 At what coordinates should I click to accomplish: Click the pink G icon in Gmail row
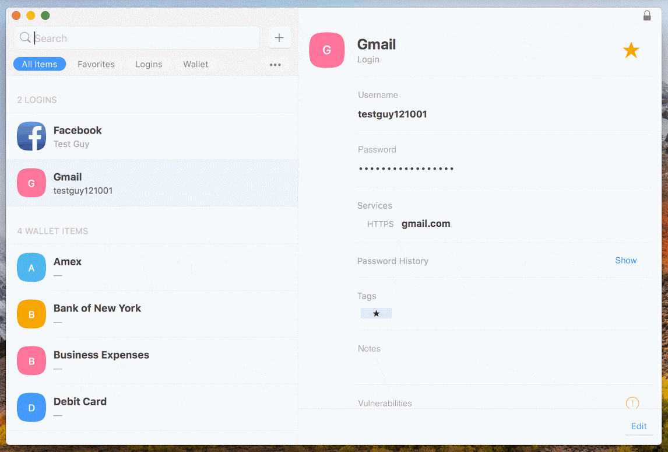click(31, 183)
